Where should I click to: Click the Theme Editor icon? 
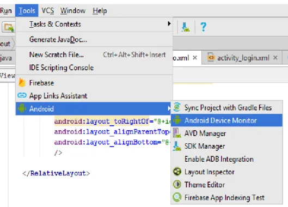(x=177, y=184)
